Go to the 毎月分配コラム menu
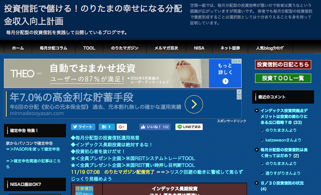321x195 pixels. [x=54, y=48]
